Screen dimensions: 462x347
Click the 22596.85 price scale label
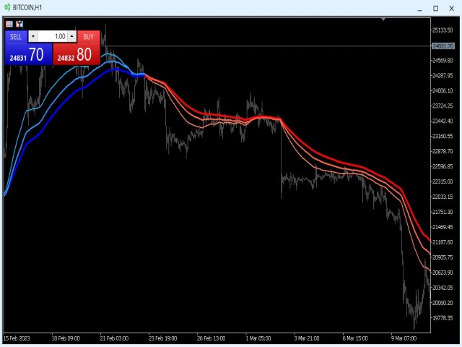[443, 166]
